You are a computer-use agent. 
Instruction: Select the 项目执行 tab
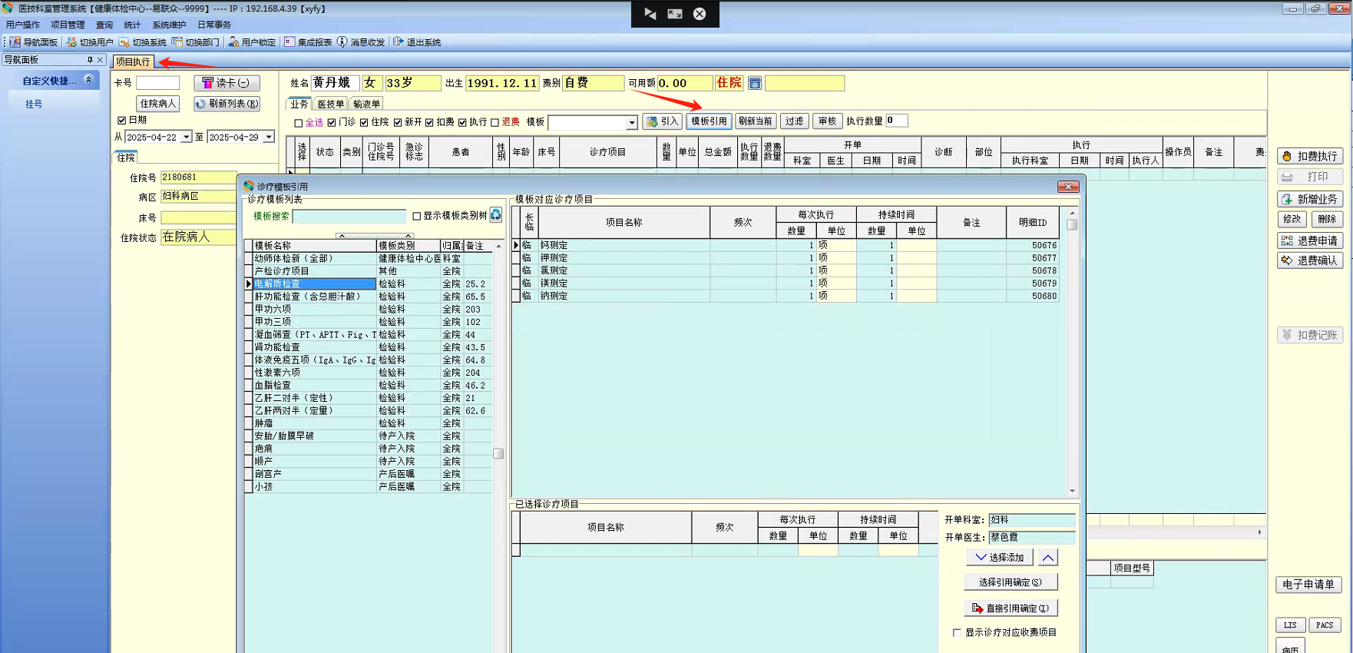[x=133, y=61]
